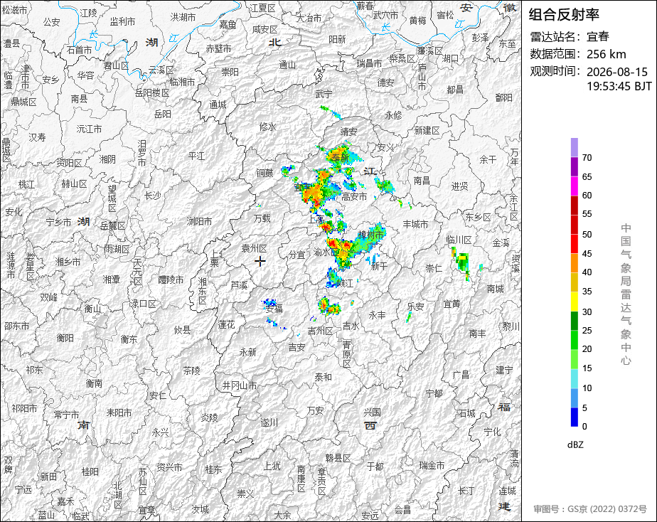The height and width of the screenshot is (522, 657).
Task: Click the data range 256 km value
Action: [607, 54]
